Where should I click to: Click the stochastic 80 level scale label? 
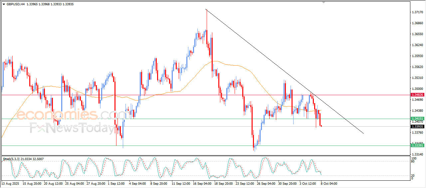414,162
